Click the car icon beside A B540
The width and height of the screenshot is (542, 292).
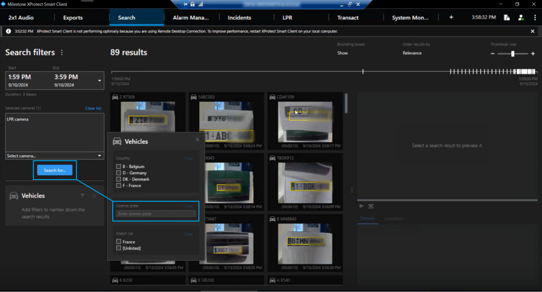(272, 280)
